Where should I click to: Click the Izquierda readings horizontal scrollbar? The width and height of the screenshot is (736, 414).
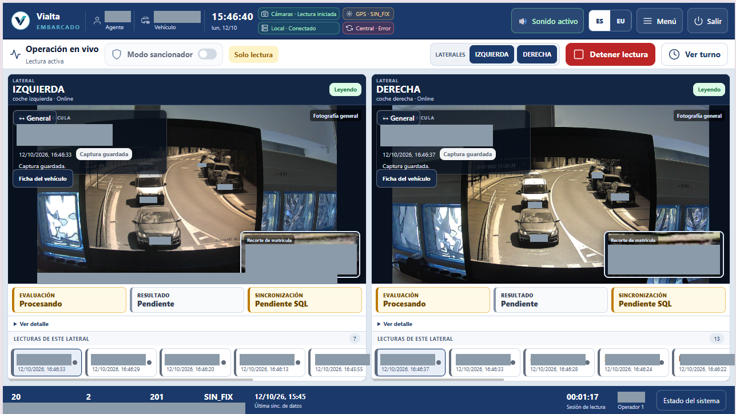132,379
